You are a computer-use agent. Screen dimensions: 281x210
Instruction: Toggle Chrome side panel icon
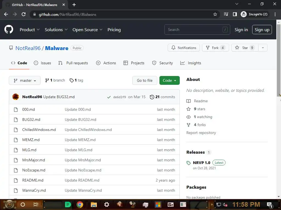[235, 14]
